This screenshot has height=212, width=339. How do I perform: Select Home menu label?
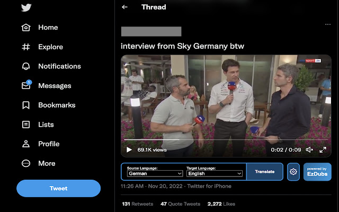coord(48,28)
